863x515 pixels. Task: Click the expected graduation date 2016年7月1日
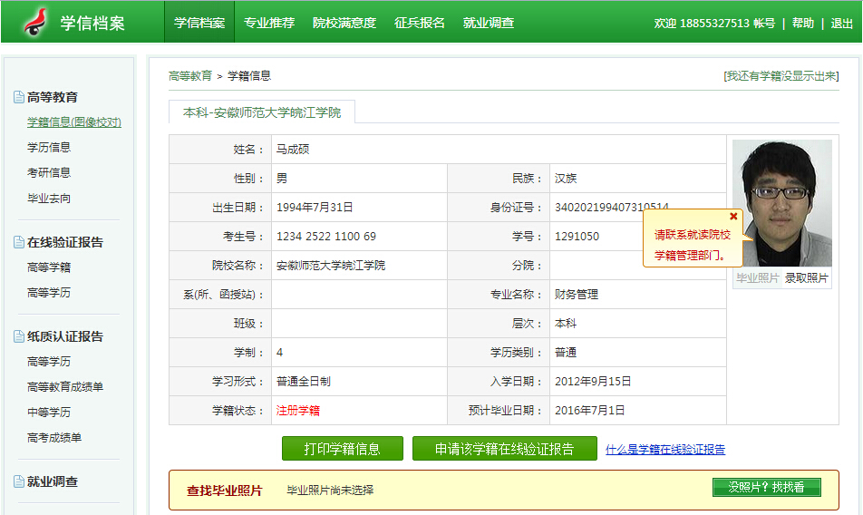click(x=589, y=411)
